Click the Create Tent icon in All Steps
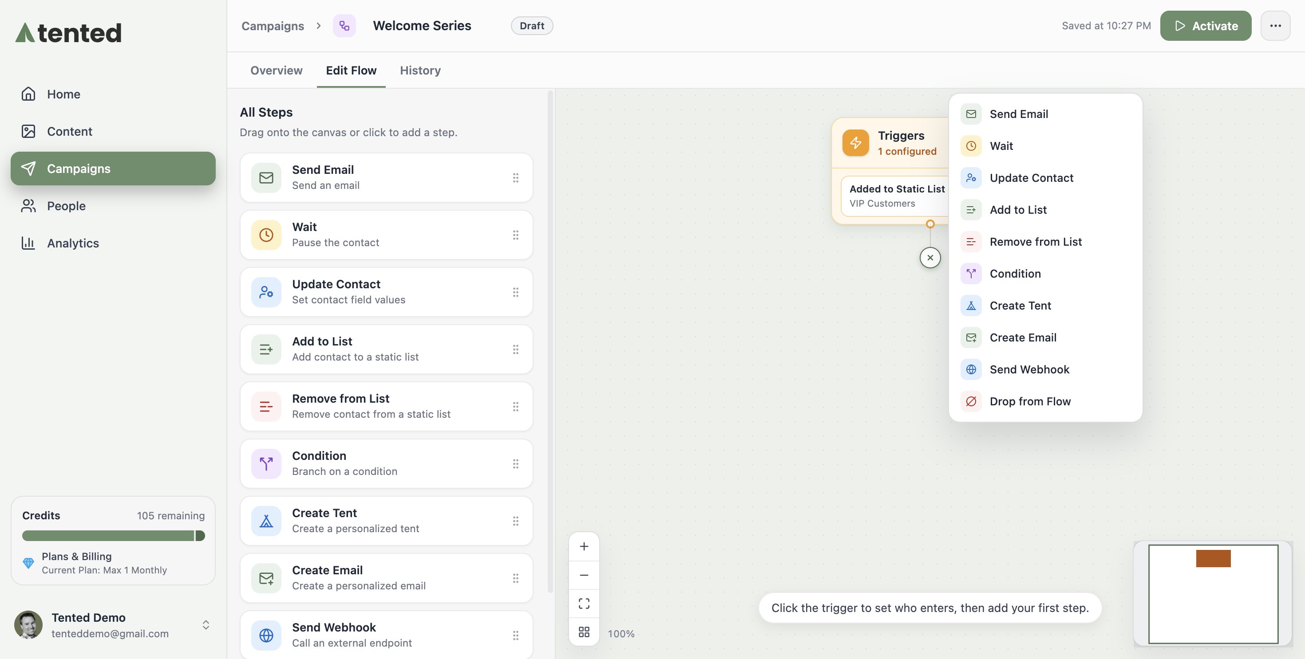The width and height of the screenshot is (1305, 659). coord(266,521)
